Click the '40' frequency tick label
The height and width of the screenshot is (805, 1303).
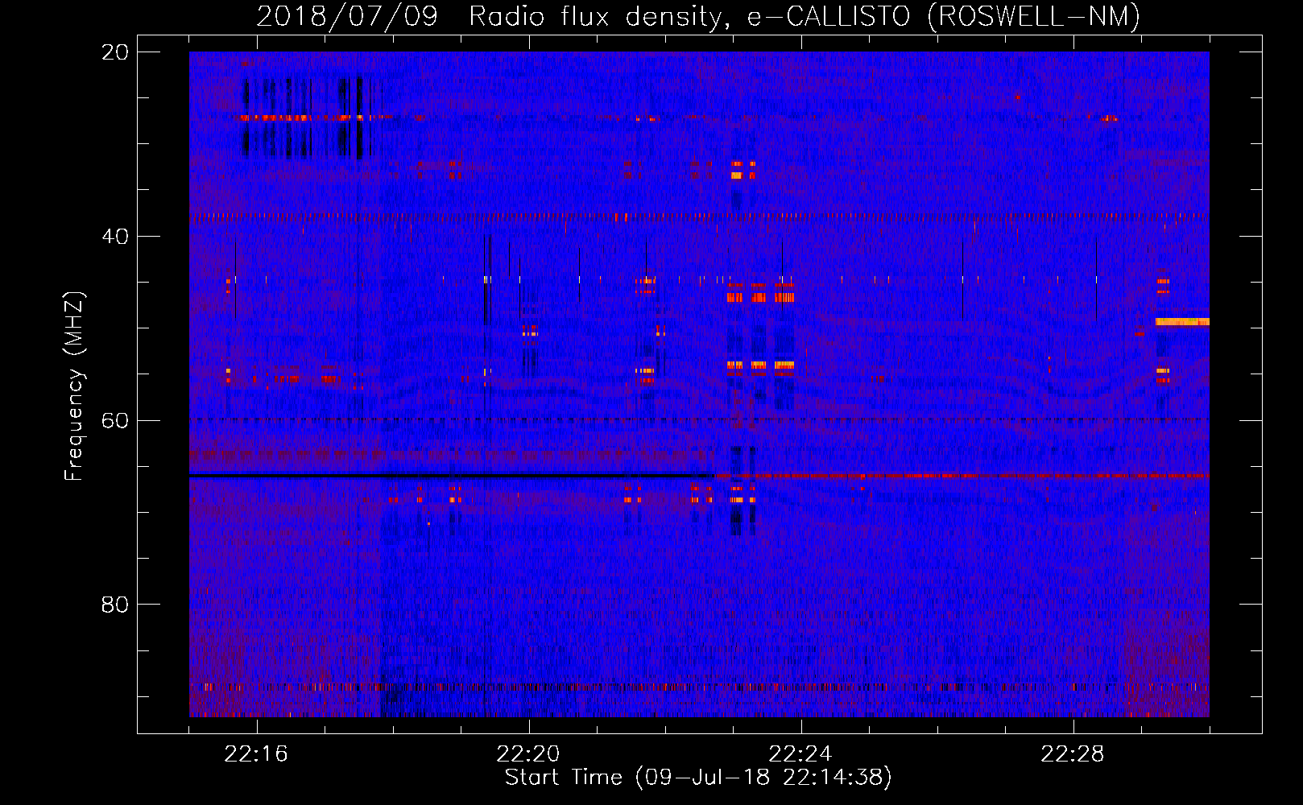[x=115, y=237]
